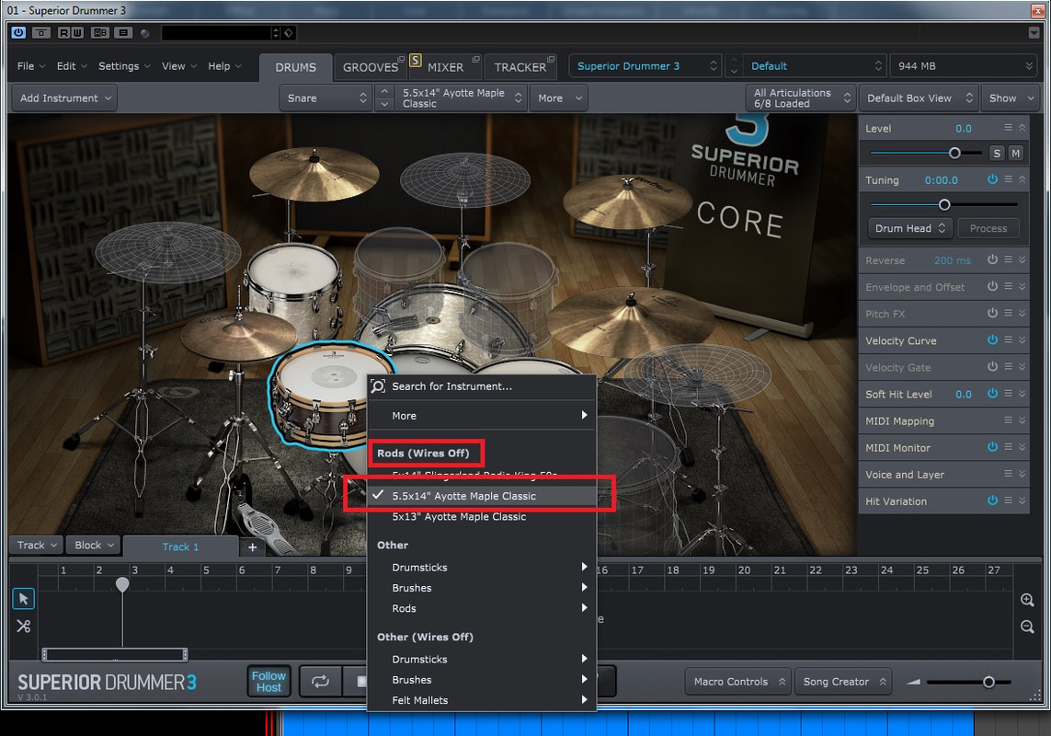1051x736 pixels.
Task: Toggle the MIDI Monitor power button
Action: pyautogui.click(x=993, y=447)
